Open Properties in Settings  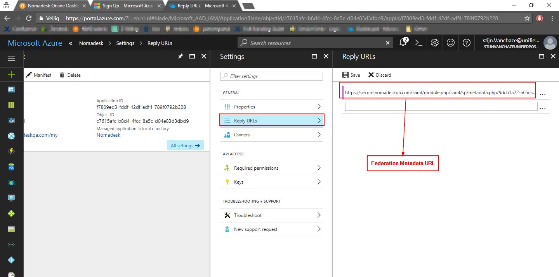pyautogui.click(x=271, y=107)
